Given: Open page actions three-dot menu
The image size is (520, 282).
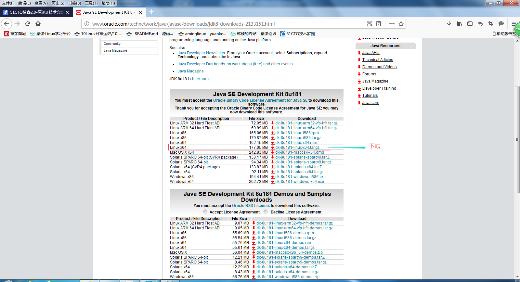Looking at the screenshot, I should coord(392,24).
